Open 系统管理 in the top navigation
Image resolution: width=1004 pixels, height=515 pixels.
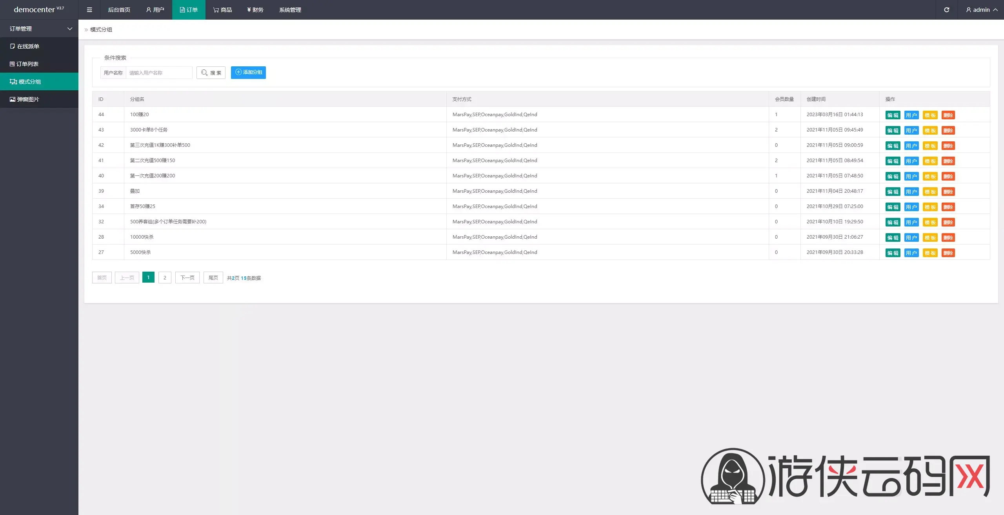point(290,10)
